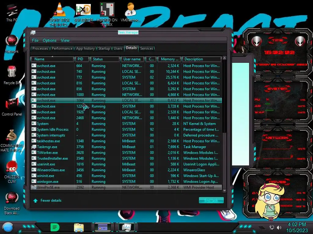Sort by the Description column header

click(202, 59)
